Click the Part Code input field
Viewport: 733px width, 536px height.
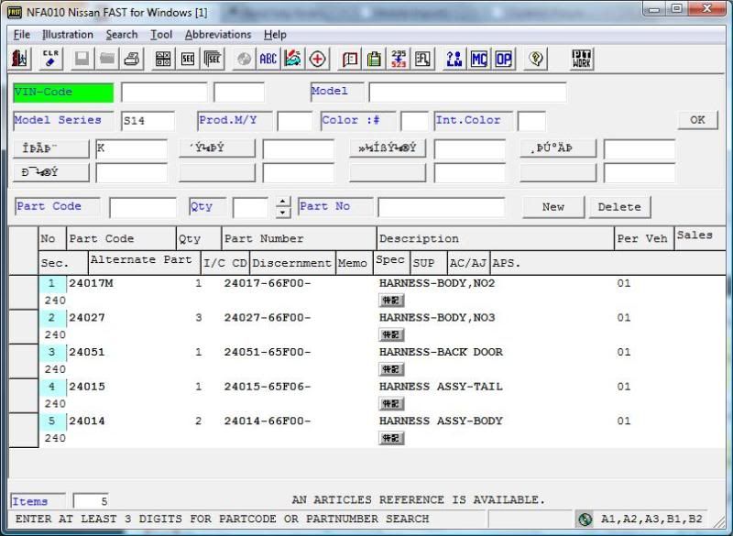(143, 207)
